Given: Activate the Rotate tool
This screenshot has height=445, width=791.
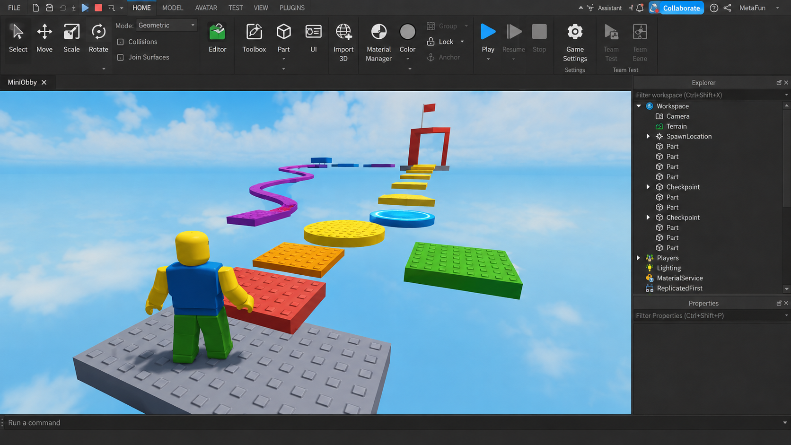Looking at the screenshot, I should (x=98, y=38).
